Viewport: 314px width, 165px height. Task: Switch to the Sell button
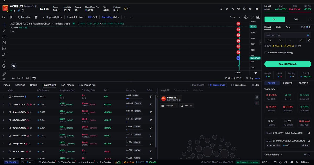point(296,19)
